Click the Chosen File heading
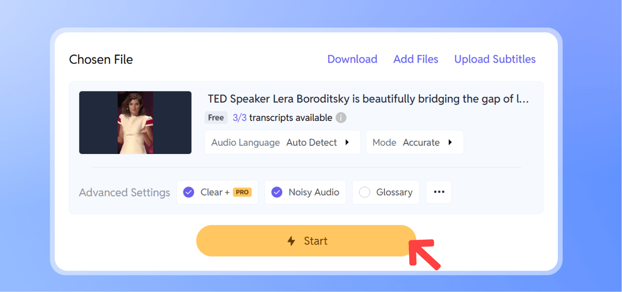This screenshot has height=292, width=622. pos(101,59)
